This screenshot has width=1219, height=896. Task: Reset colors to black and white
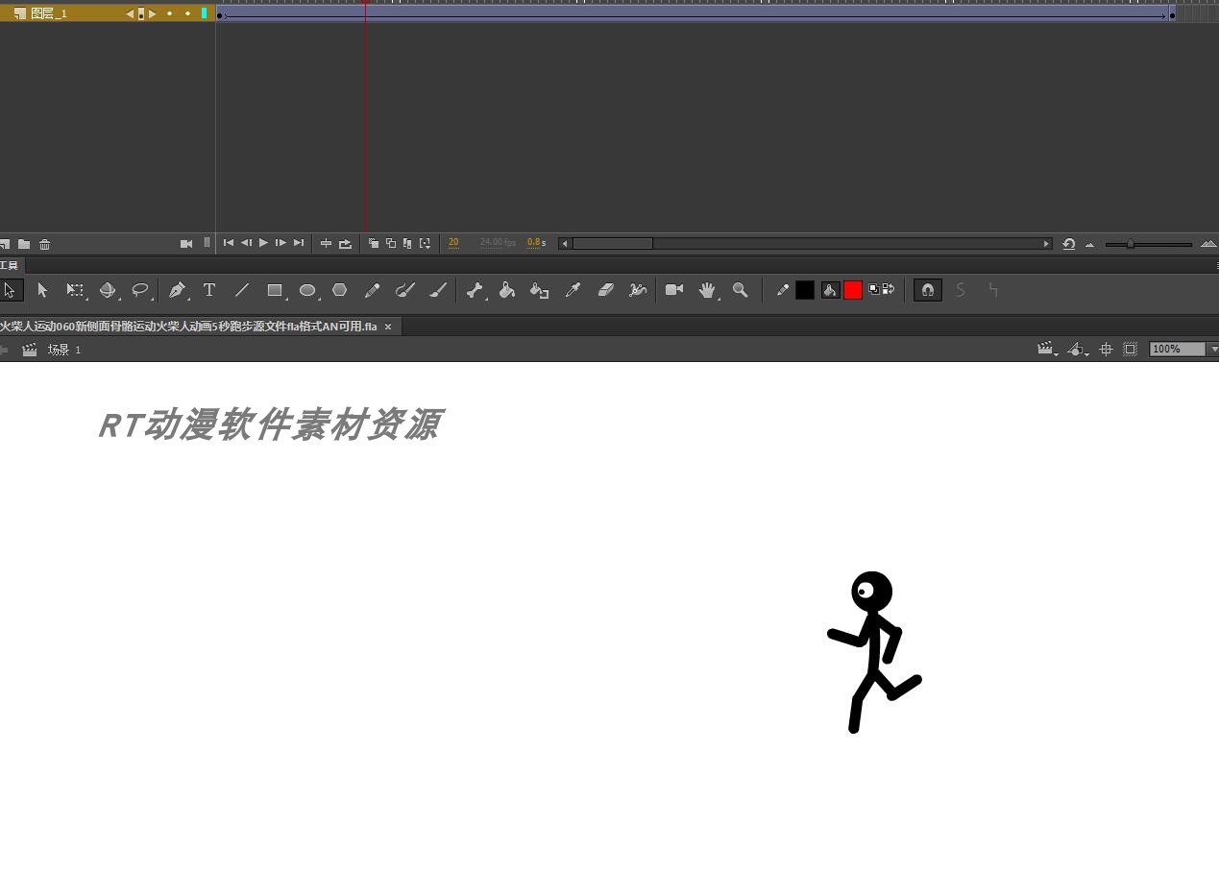(874, 289)
